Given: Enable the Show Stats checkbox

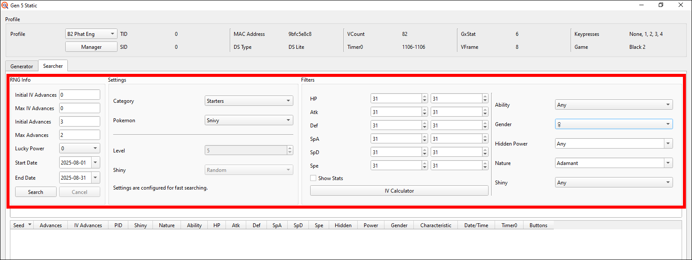Looking at the screenshot, I should 313,178.
